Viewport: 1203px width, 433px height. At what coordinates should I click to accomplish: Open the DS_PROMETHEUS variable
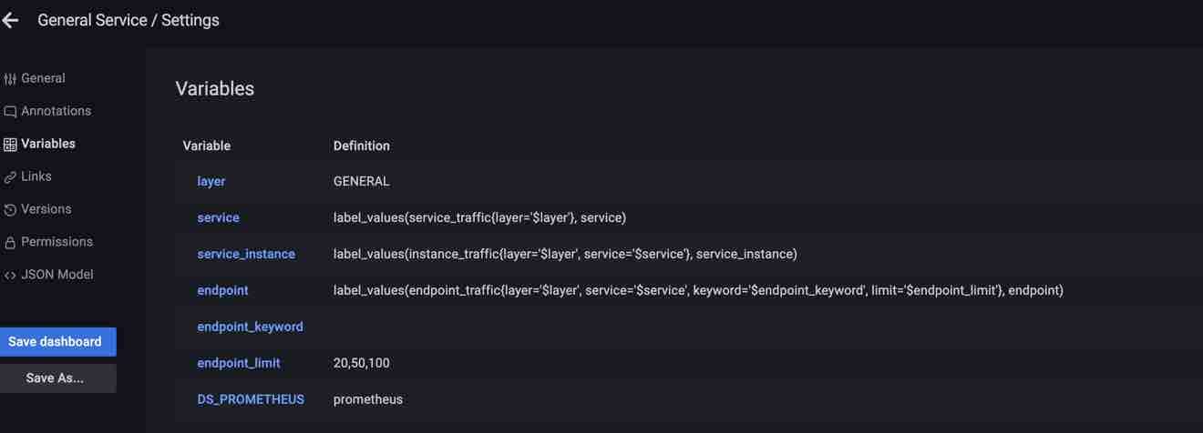point(251,399)
